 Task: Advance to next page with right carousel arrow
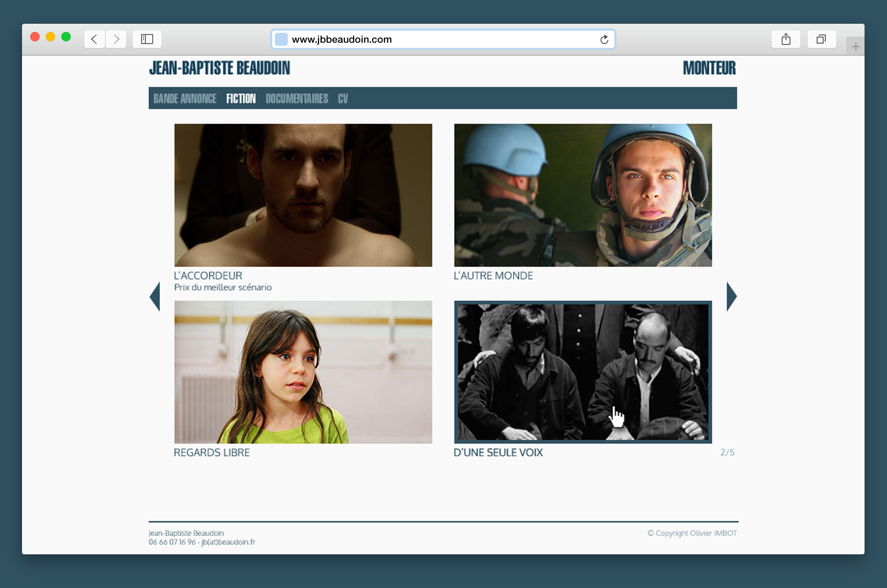click(732, 296)
